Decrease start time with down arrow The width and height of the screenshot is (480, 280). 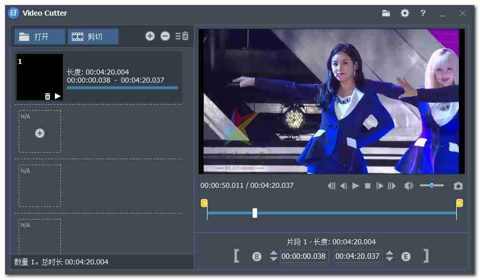click(x=273, y=259)
